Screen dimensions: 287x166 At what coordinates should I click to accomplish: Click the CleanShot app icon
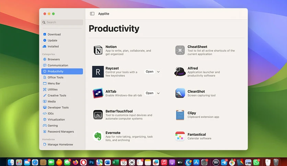point(180,93)
